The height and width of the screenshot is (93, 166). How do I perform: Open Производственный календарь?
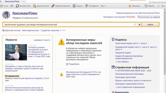point(129,74)
